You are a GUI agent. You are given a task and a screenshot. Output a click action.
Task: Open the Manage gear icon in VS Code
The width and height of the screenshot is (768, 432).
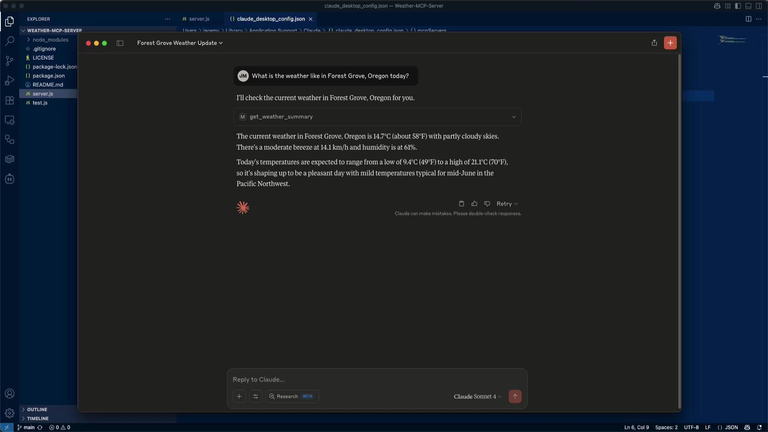[x=10, y=413]
